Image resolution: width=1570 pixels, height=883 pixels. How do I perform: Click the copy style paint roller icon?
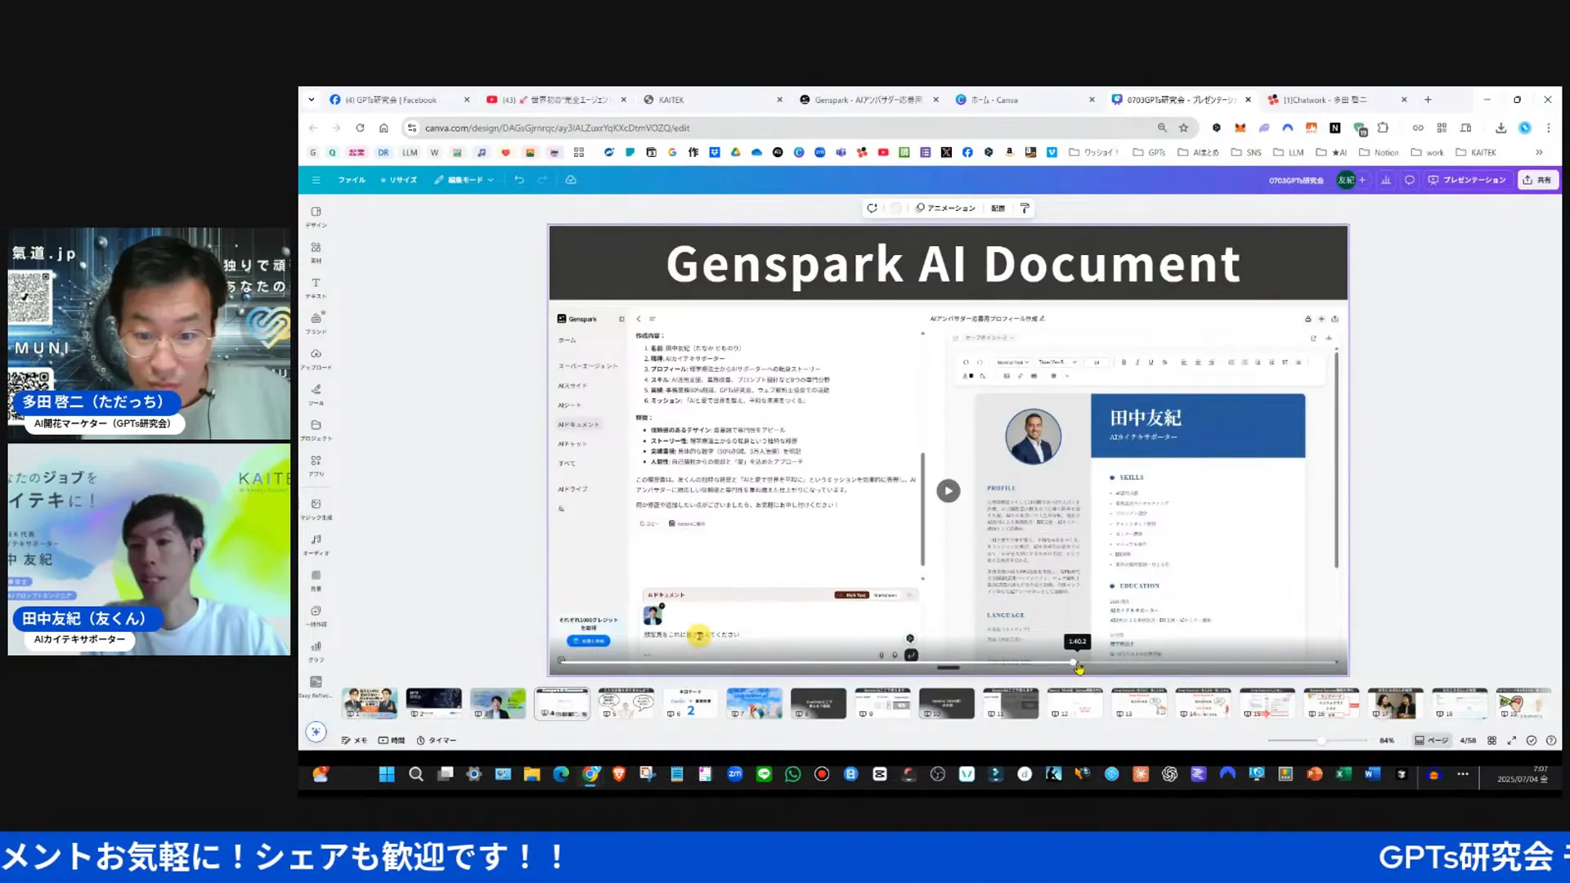[1025, 208]
